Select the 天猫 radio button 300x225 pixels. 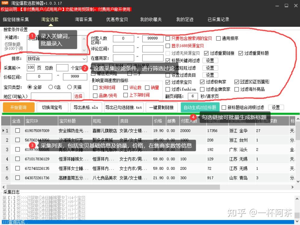tap(70, 87)
